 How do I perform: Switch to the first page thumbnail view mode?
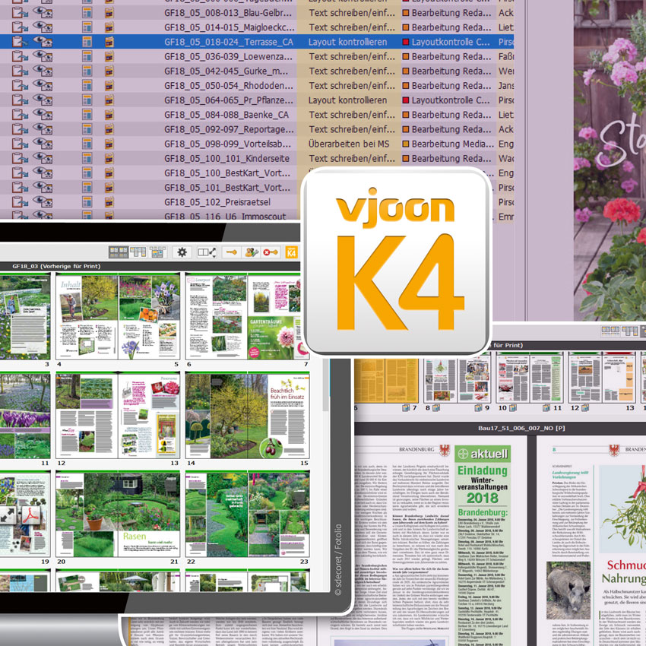pyautogui.click(x=118, y=252)
